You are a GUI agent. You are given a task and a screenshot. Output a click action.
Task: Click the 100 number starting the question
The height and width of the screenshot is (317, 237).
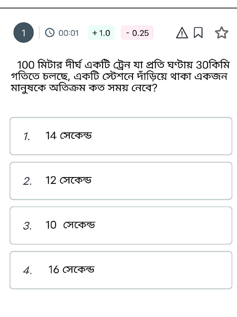point(26,66)
